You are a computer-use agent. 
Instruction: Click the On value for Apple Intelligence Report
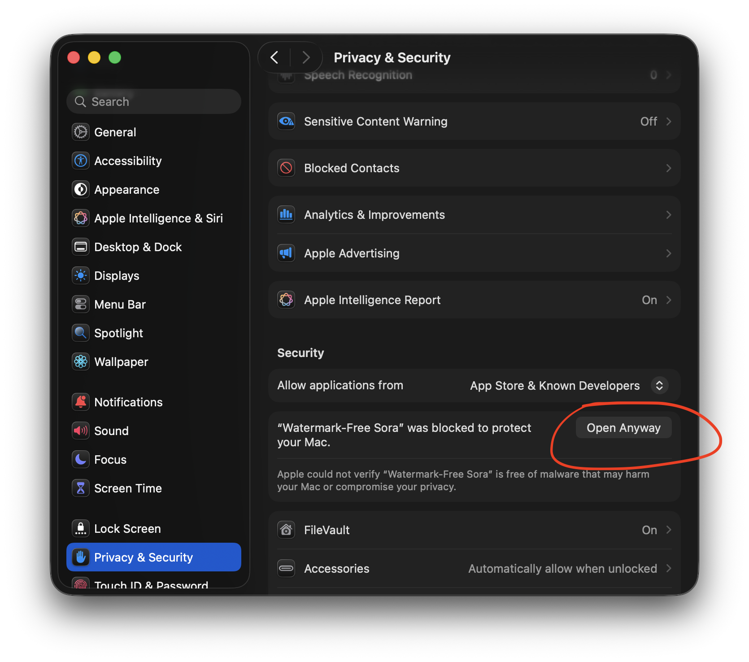[649, 300]
